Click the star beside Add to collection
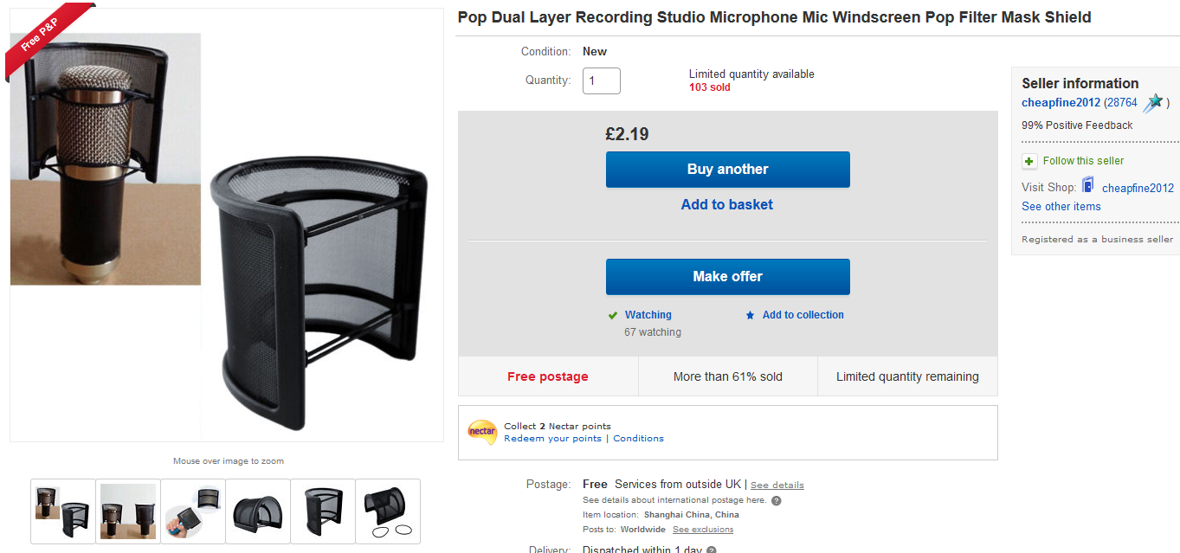The height and width of the screenshot is (553, 1180). click(x=750, y=315)
